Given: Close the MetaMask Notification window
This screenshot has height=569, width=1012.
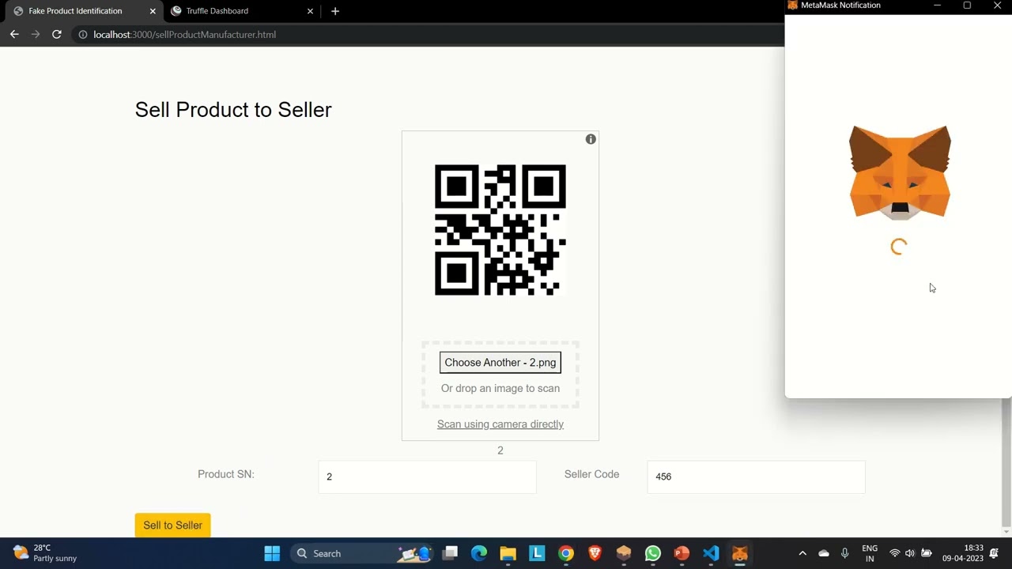Looking at the screenshot, I should 997,6.
